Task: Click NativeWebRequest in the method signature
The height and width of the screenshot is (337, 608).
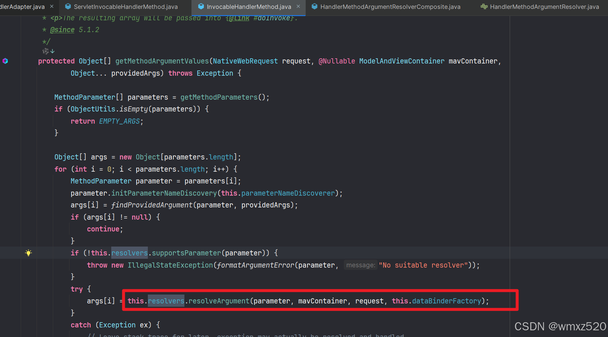Action: 245,61
